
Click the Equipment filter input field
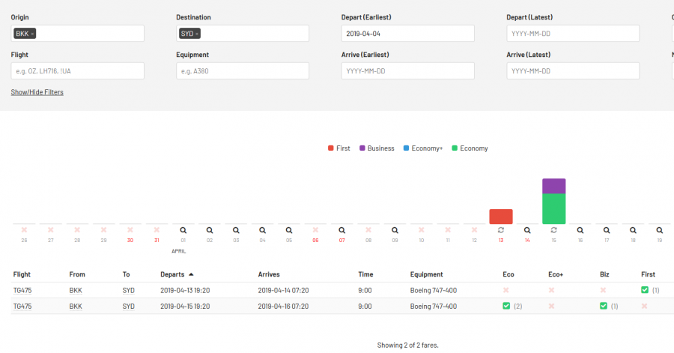pyautogui.click(x=242, y=70)
